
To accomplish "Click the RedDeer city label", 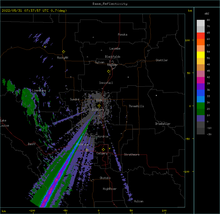I will coord(112,65).
